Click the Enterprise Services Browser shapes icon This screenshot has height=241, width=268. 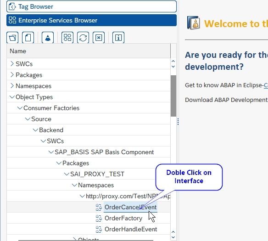pyautogui.click(x=12, y=20)
